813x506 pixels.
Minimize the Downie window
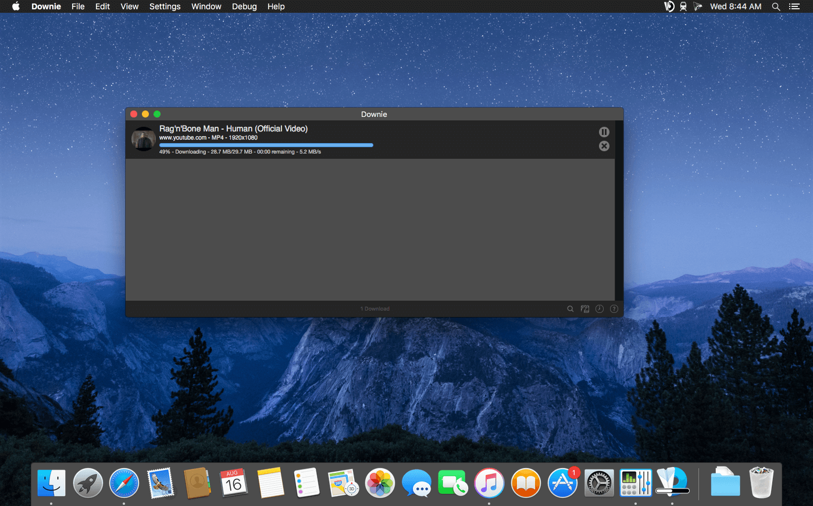tap(145, 114)
